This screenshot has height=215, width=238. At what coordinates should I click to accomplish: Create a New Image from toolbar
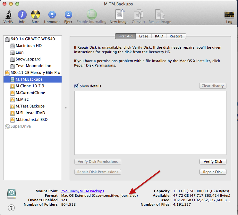[119, 14]
